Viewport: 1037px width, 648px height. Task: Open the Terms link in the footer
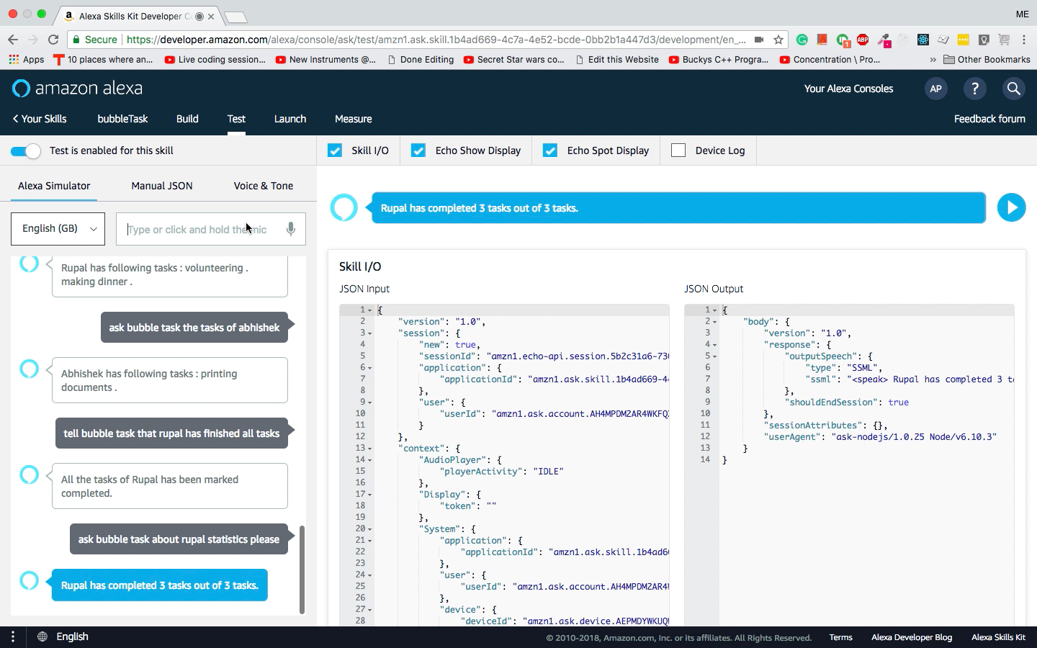[x=840, y=637]
